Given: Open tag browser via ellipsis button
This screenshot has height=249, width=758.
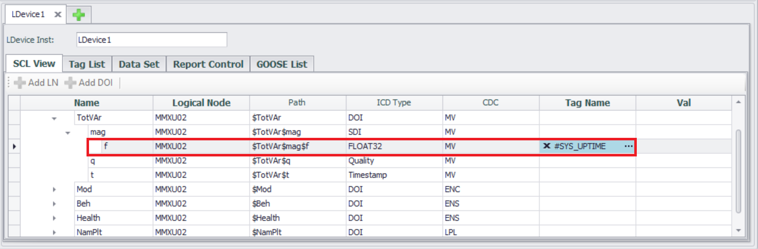Looking at the screenshot, I should click(628, 146).
